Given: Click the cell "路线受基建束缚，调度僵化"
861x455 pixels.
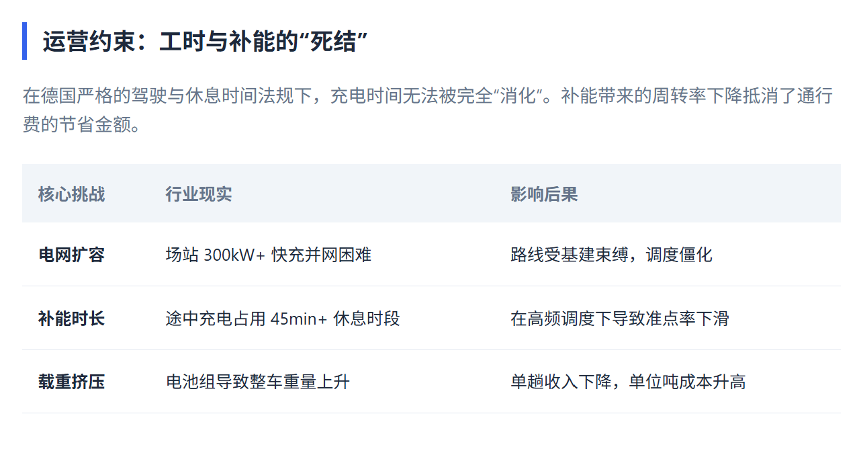Looking at the screenshot, I should tap(611, 255).
